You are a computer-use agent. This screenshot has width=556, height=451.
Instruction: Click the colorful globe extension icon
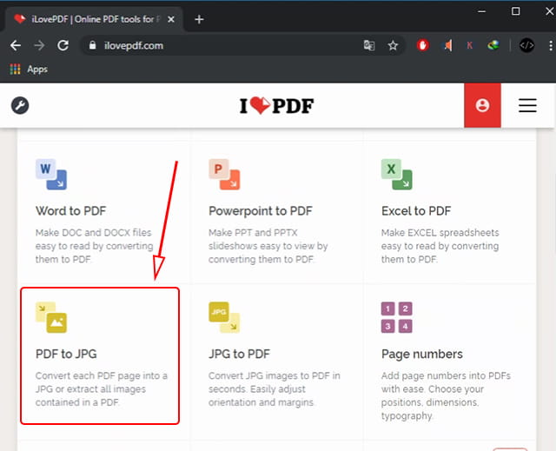(493, 45)
